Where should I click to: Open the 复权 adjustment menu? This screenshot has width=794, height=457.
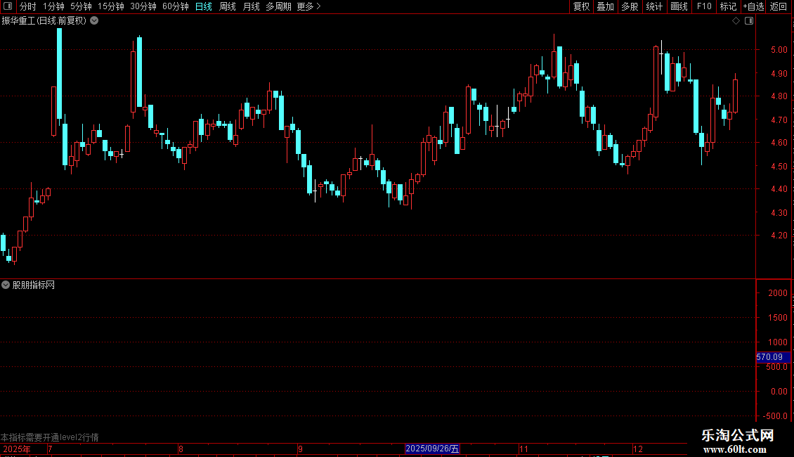(581, 6)
